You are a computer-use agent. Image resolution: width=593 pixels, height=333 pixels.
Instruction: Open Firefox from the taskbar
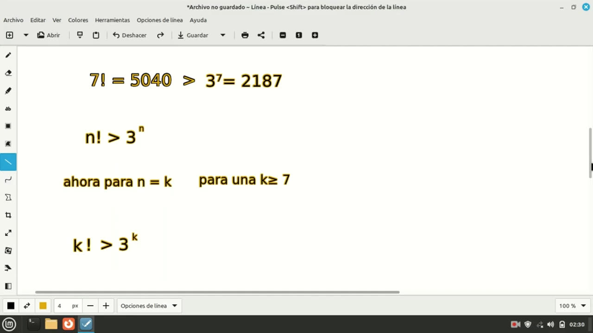coord(69,324)
